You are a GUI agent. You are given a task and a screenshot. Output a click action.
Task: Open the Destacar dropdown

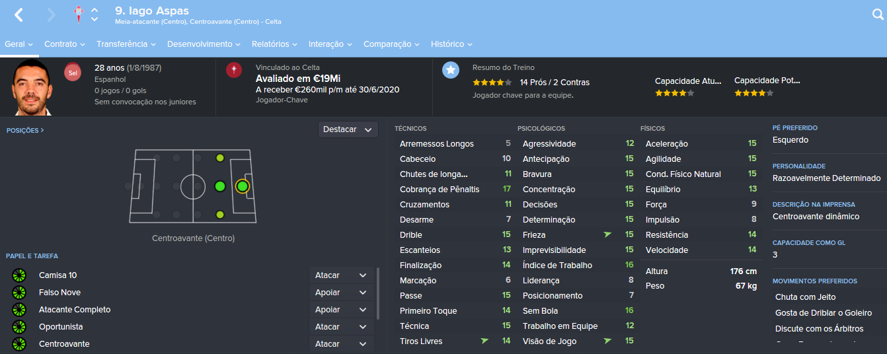click(348, 129)
